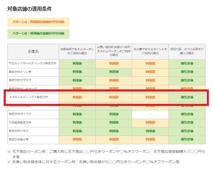The height and width of the screenshot is (169, 213).
Task: Click 中部薬品 row's 利用後 in お買い物合計金額 column
Action: point(114,122)
